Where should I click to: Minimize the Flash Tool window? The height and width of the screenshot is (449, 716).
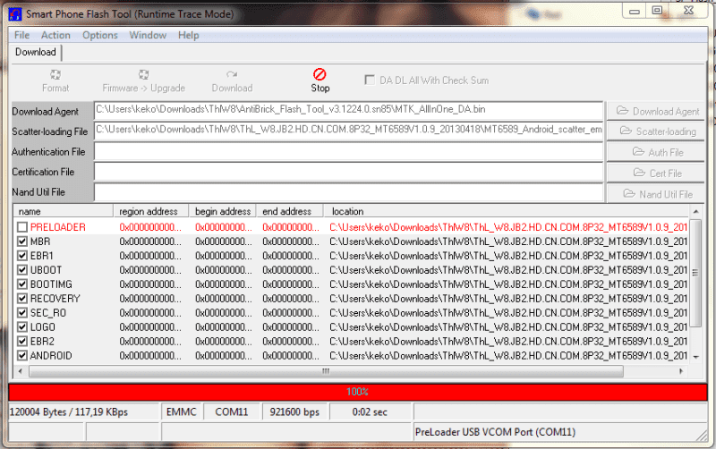coord(635,11)
